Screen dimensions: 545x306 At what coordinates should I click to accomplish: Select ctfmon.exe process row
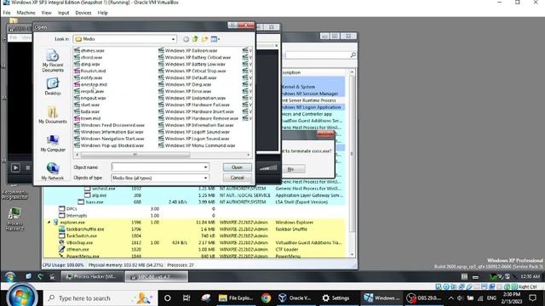[x=193, y=249]
